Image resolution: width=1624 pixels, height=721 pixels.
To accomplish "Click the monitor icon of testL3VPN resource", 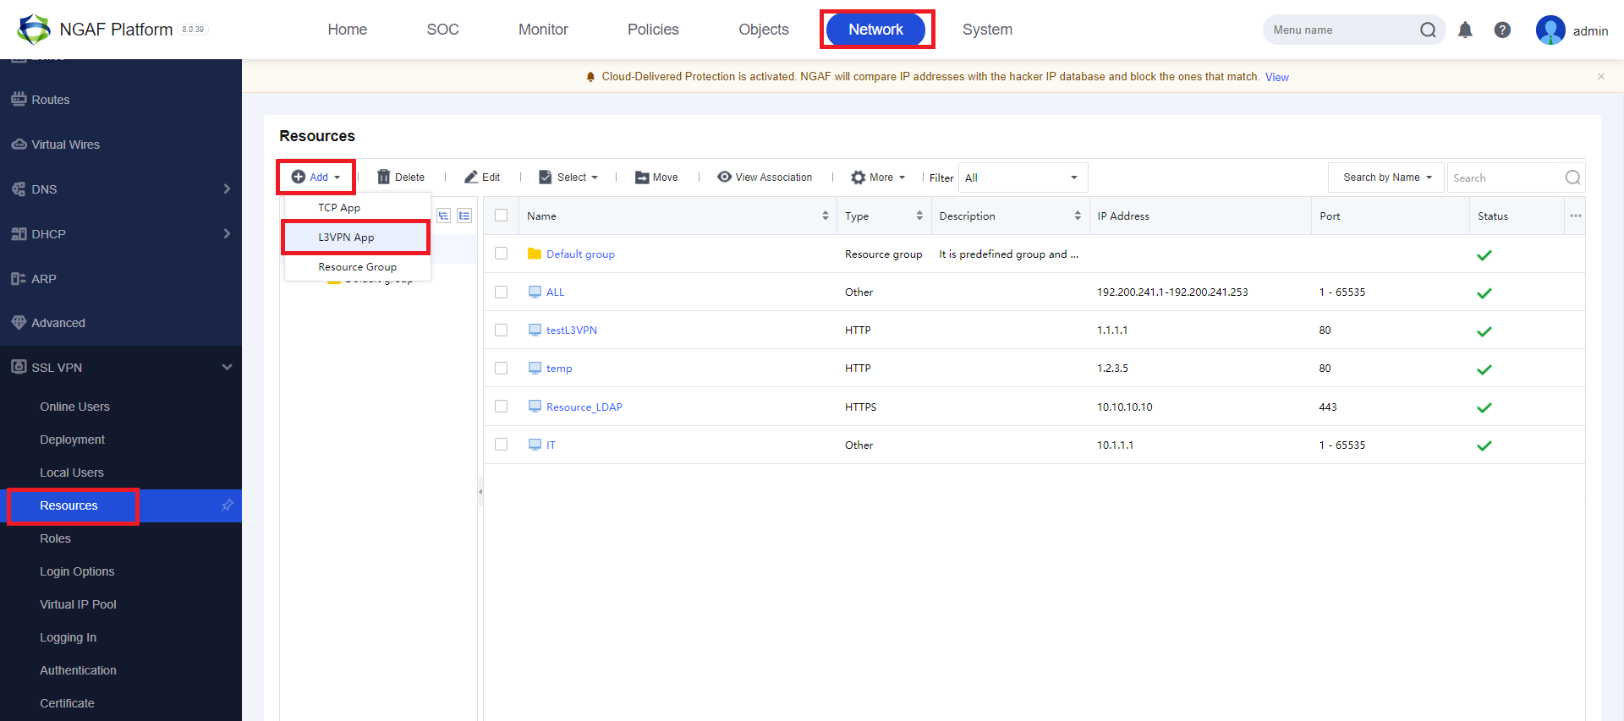I will click(x=535, y=330).
